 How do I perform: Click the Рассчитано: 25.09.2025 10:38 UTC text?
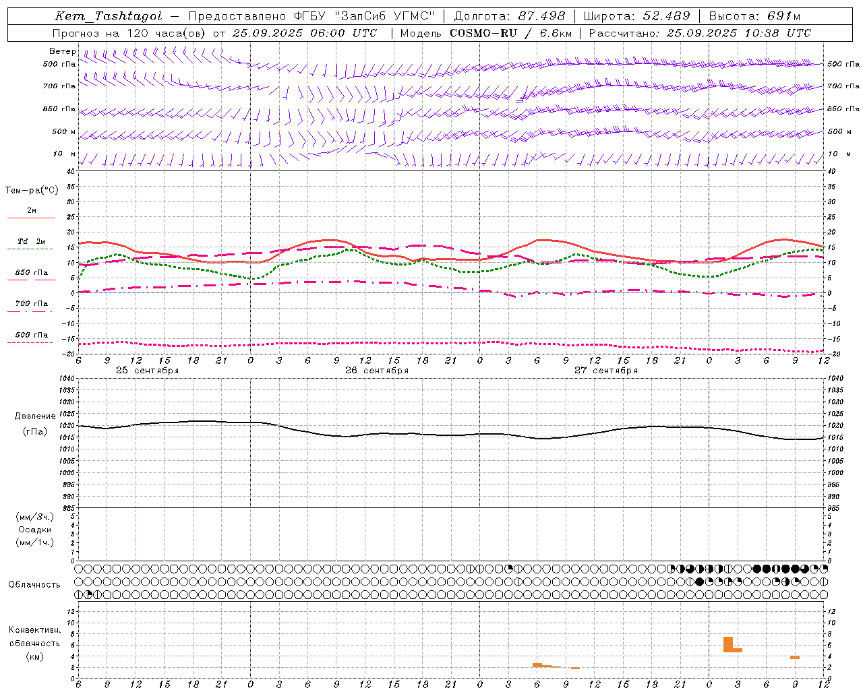(700, 33)
